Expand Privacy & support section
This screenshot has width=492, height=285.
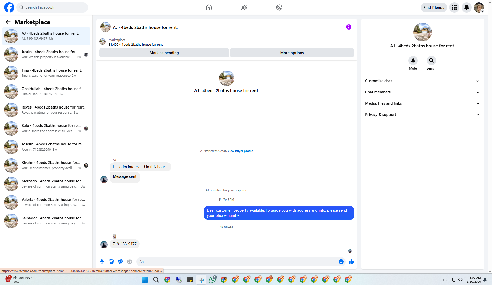point(422,115)
